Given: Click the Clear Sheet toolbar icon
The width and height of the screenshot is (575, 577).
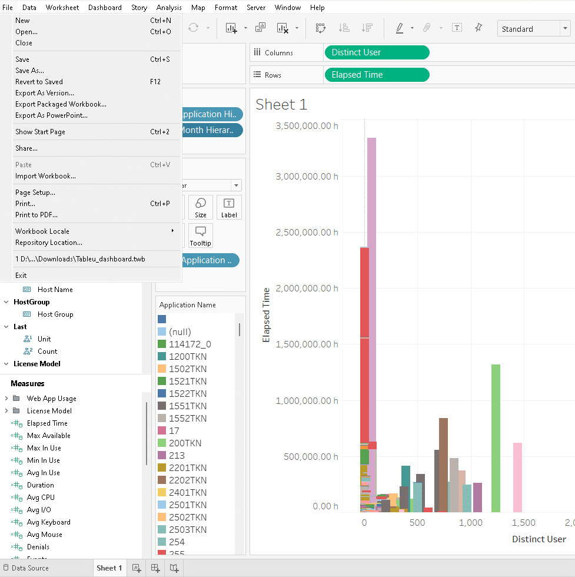Looking at the screenshot, I should click(282, 28).
